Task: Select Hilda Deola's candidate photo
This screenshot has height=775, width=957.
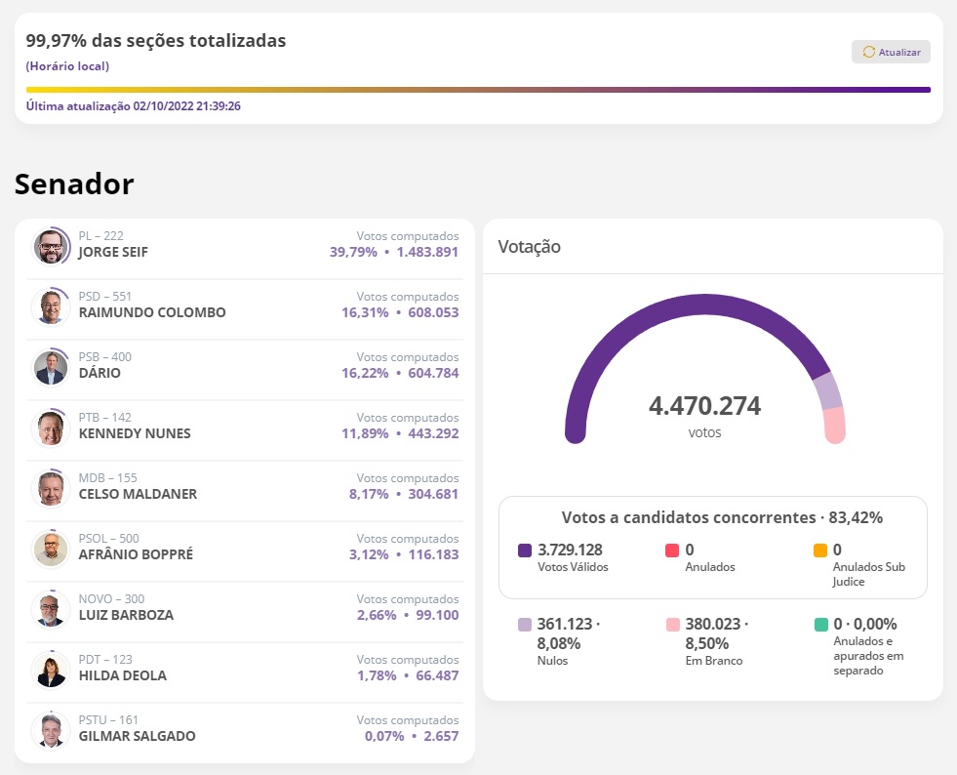Action: point(50,671)
